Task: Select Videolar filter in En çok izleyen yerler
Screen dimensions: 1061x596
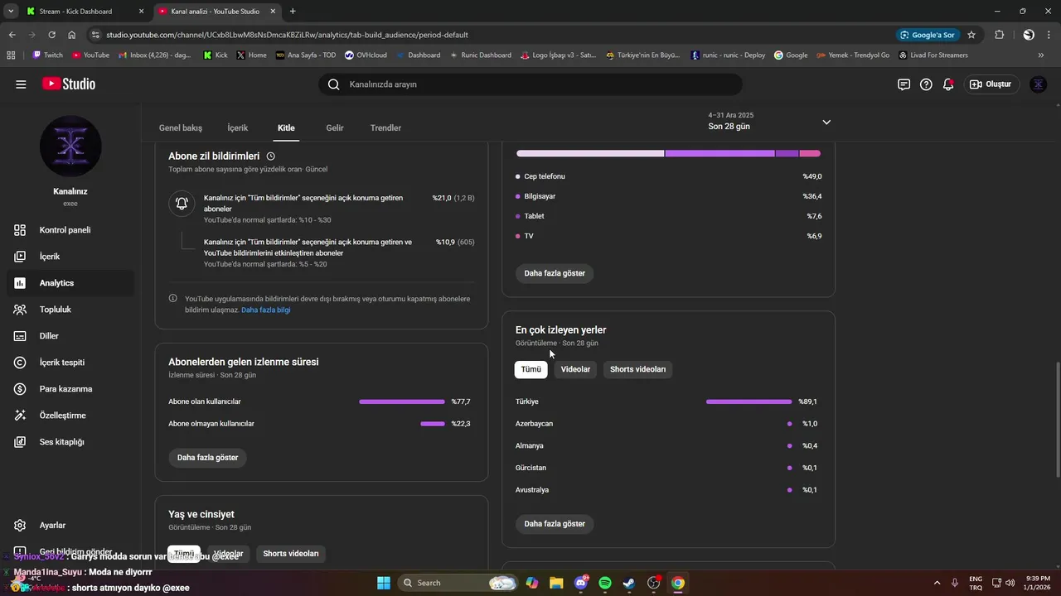Action: click(575, 369)
